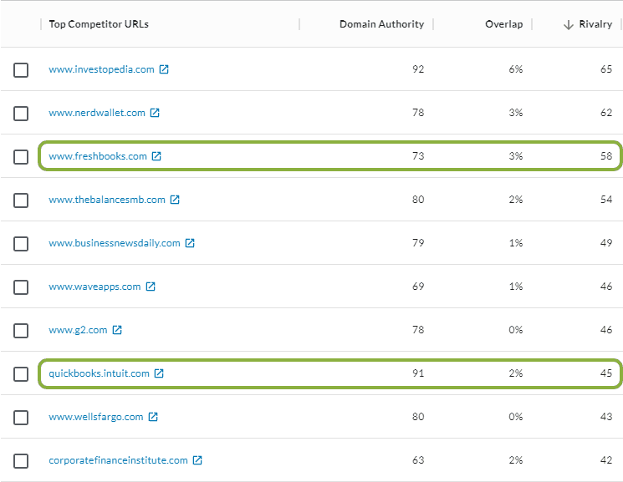
Task: Toggle checkbox for www.wellsfargo.com row
Action: [x=21, y=418]
